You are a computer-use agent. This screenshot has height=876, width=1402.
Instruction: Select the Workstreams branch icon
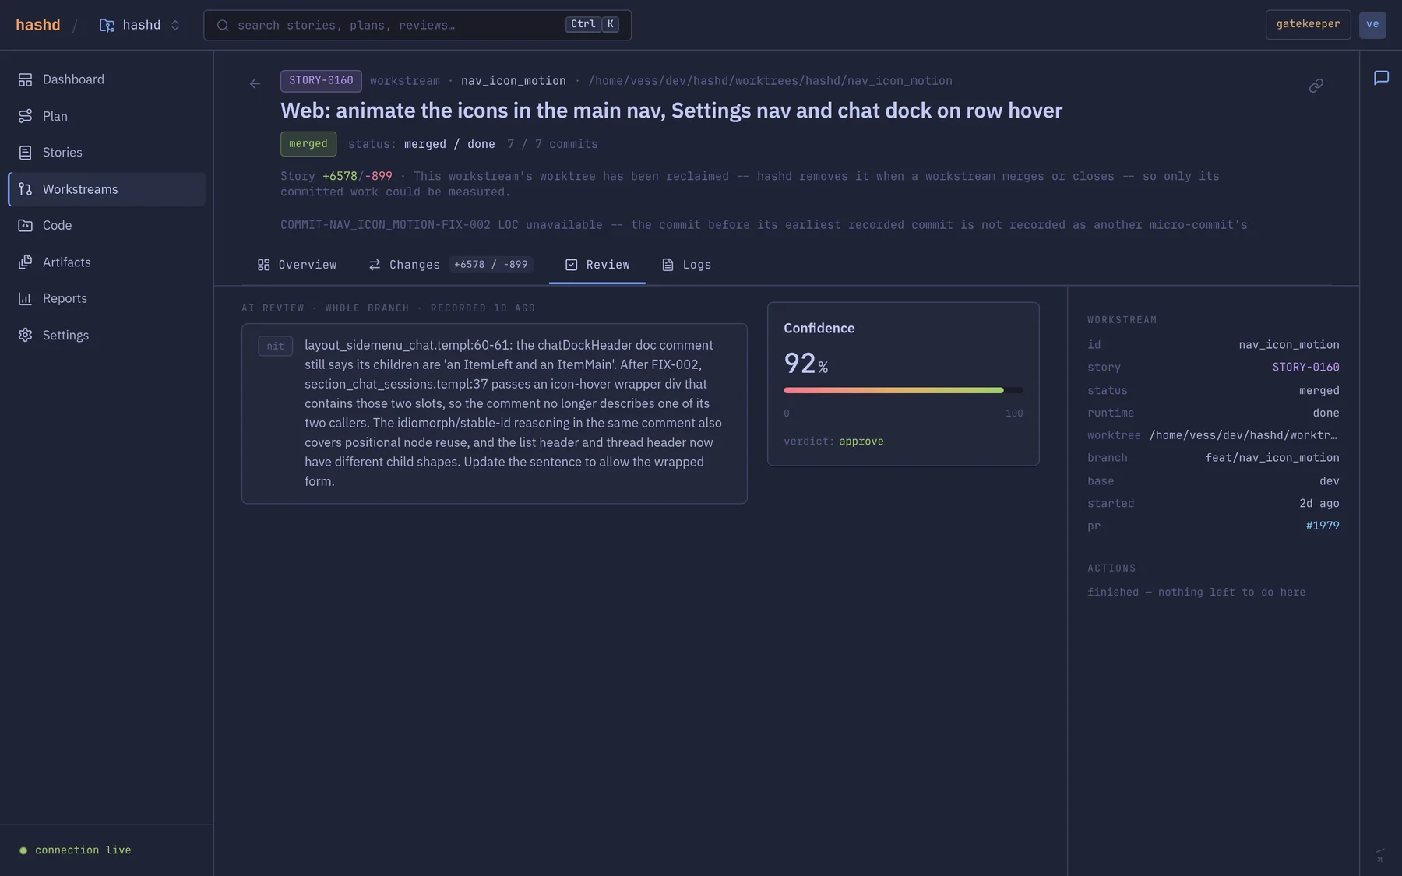(25, 189)
